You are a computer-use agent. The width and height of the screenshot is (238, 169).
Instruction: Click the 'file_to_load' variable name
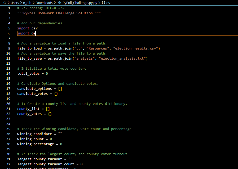pos(29,48)
